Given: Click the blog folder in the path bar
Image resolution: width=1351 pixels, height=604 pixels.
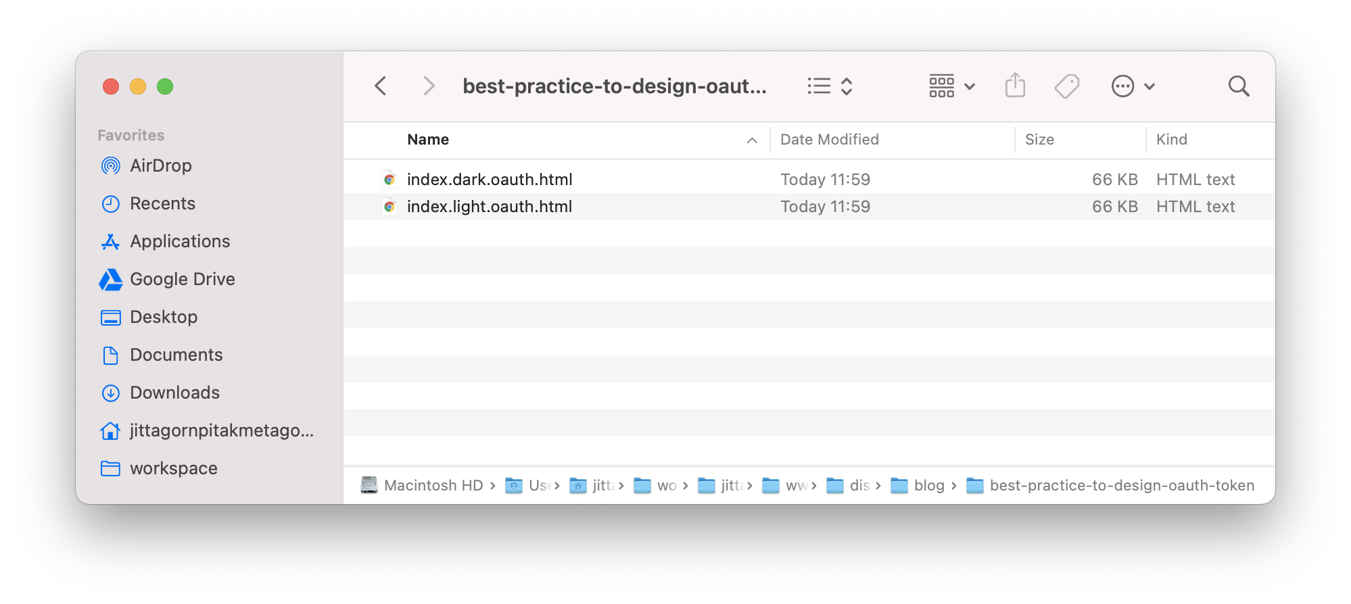Looking at the screenshot, I should tap(928, 486).
